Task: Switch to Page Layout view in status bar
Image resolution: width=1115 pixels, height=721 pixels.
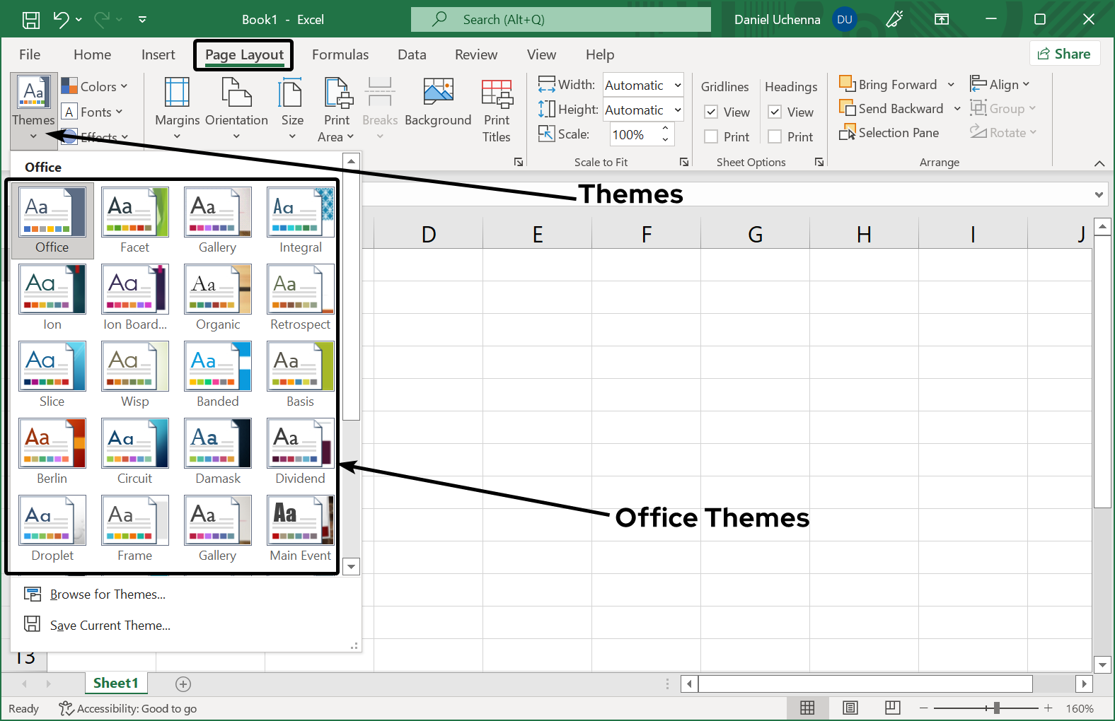Action: [850, 708]
